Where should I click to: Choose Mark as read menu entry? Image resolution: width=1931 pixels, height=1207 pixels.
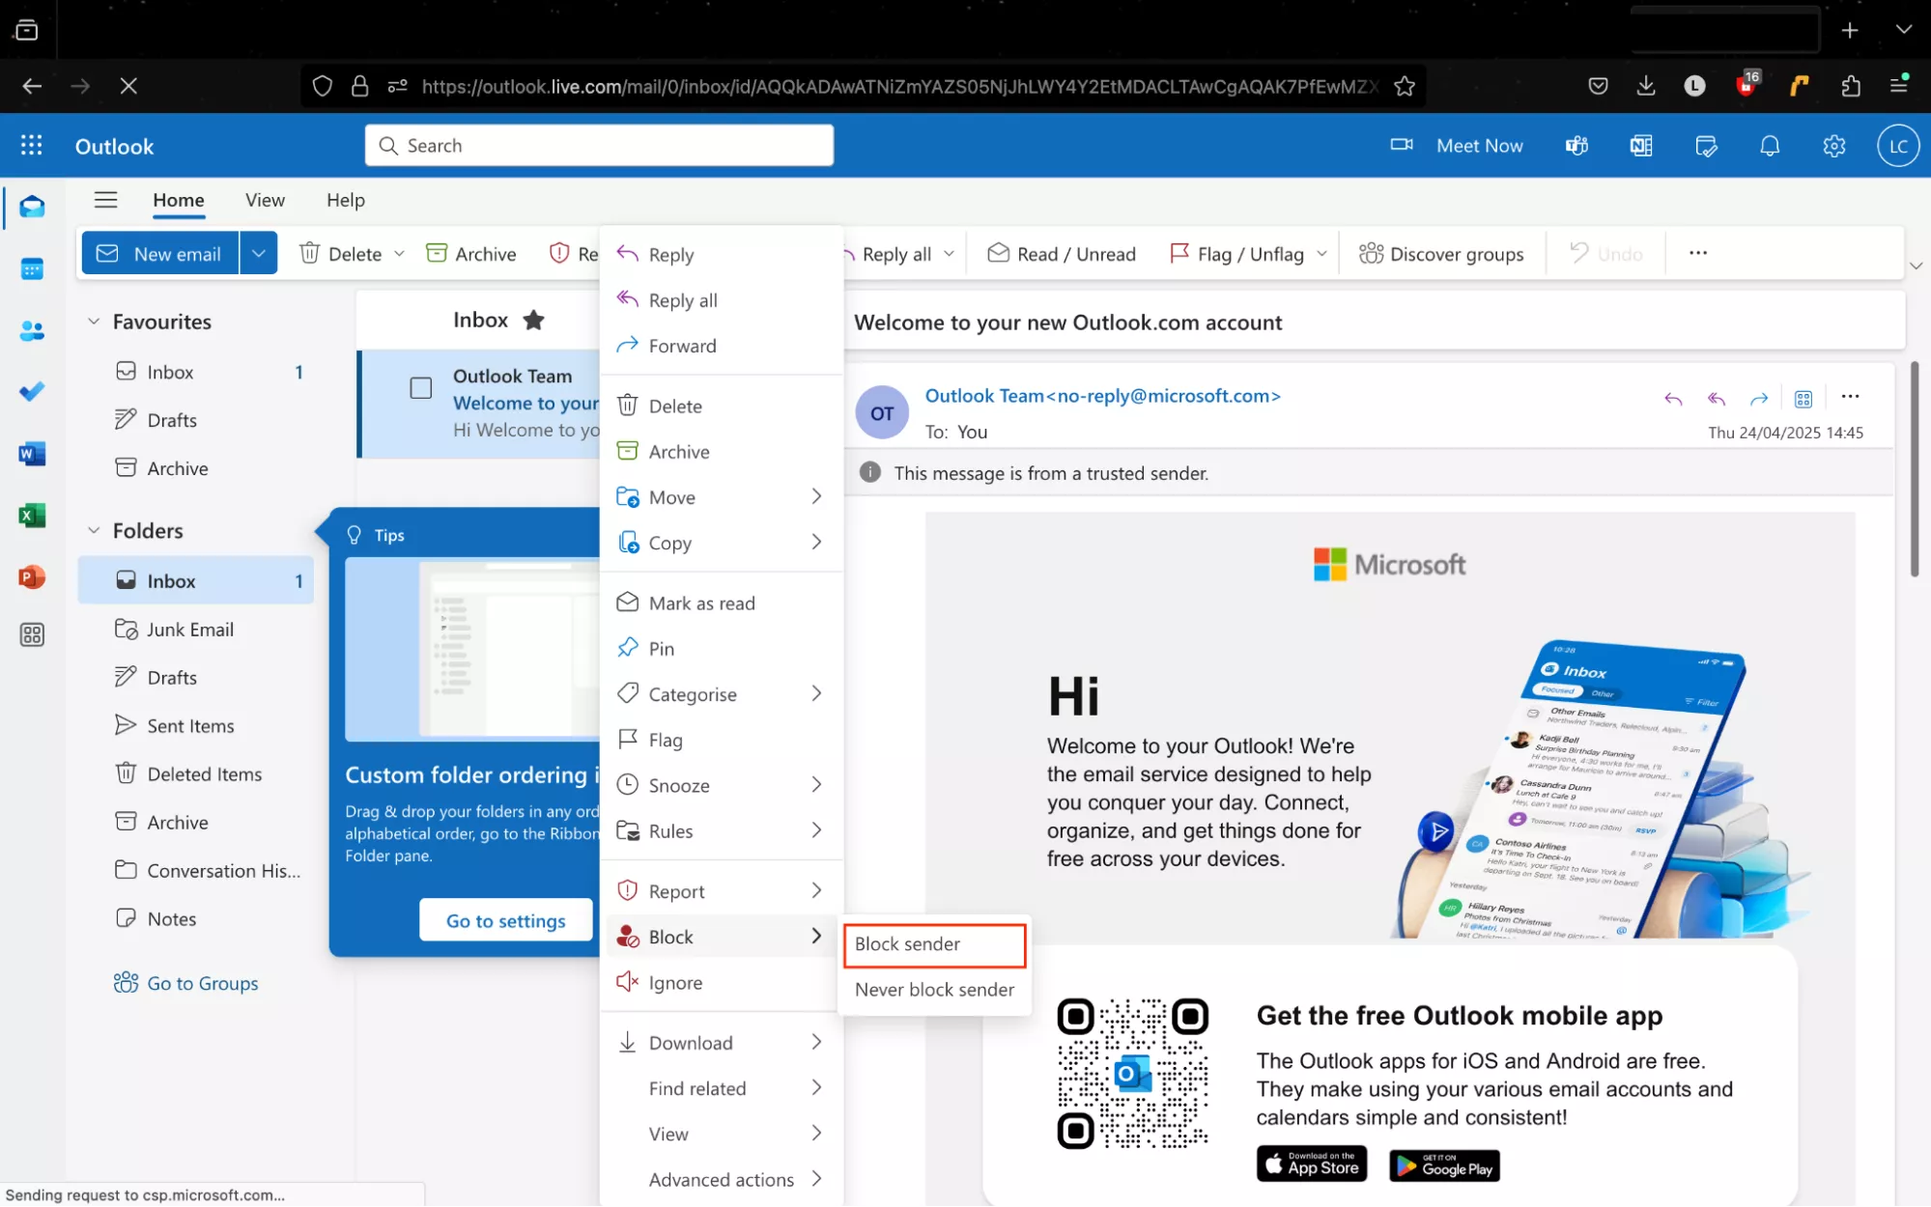(x=701, y=603)
